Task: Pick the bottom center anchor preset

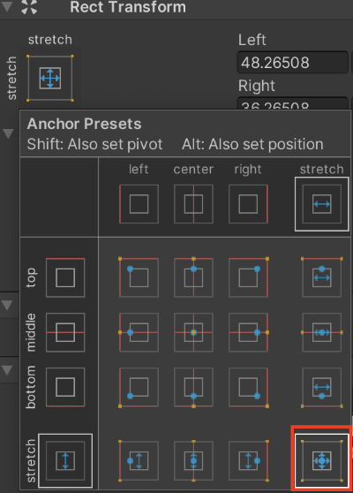Action: pos(193,387)
